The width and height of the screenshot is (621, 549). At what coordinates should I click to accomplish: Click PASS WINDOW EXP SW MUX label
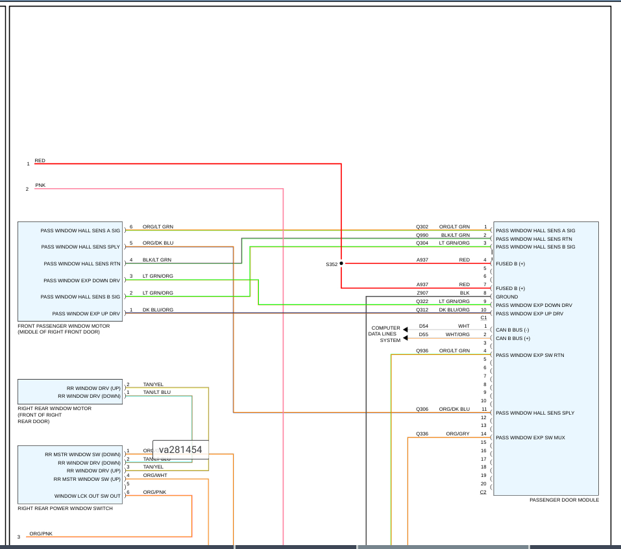tap(530, 437)
